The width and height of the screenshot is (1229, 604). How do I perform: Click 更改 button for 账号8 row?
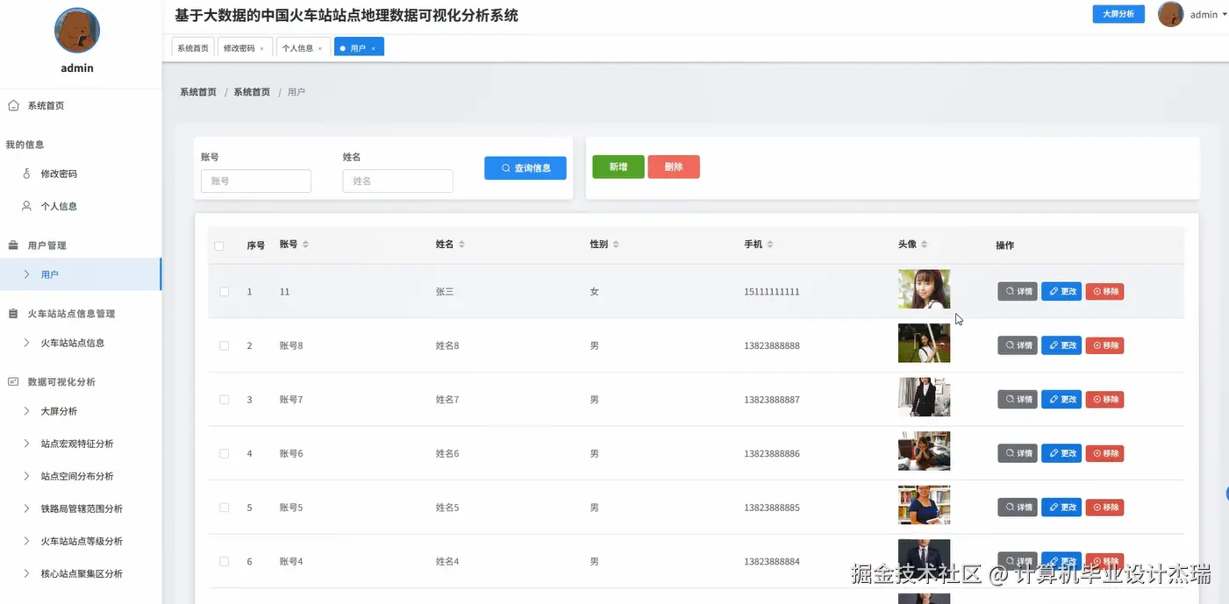coord(1061,345)
